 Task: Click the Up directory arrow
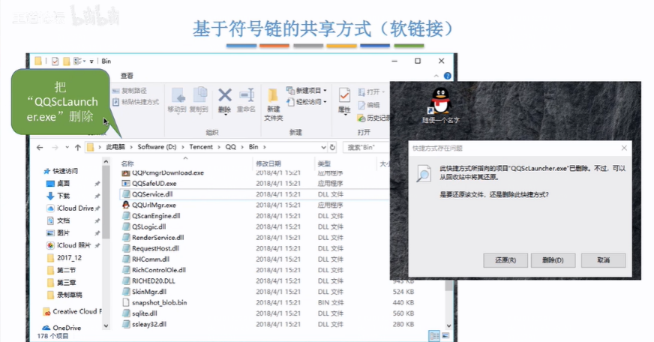click(78, 147)
